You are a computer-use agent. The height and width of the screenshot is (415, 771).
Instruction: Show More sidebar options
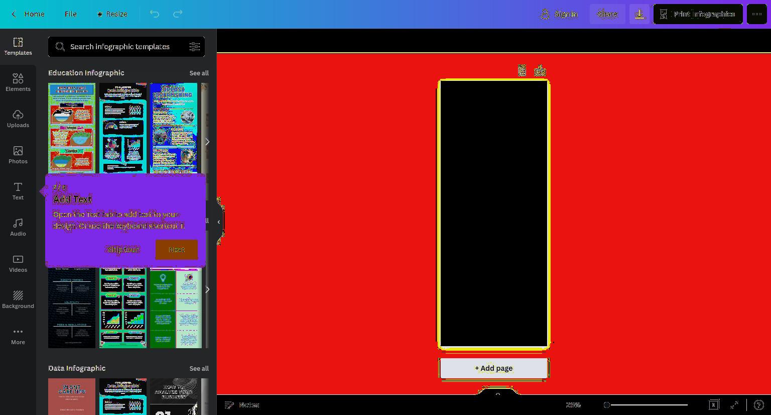[x=18, y=336]
